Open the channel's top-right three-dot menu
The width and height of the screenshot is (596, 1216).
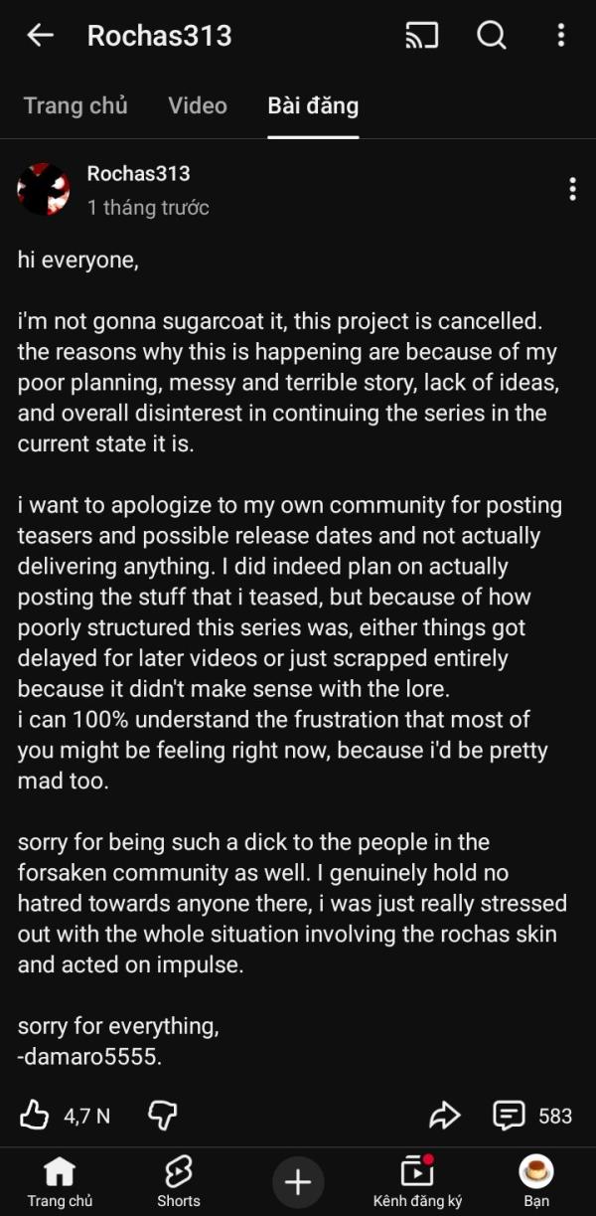point(561,36)
